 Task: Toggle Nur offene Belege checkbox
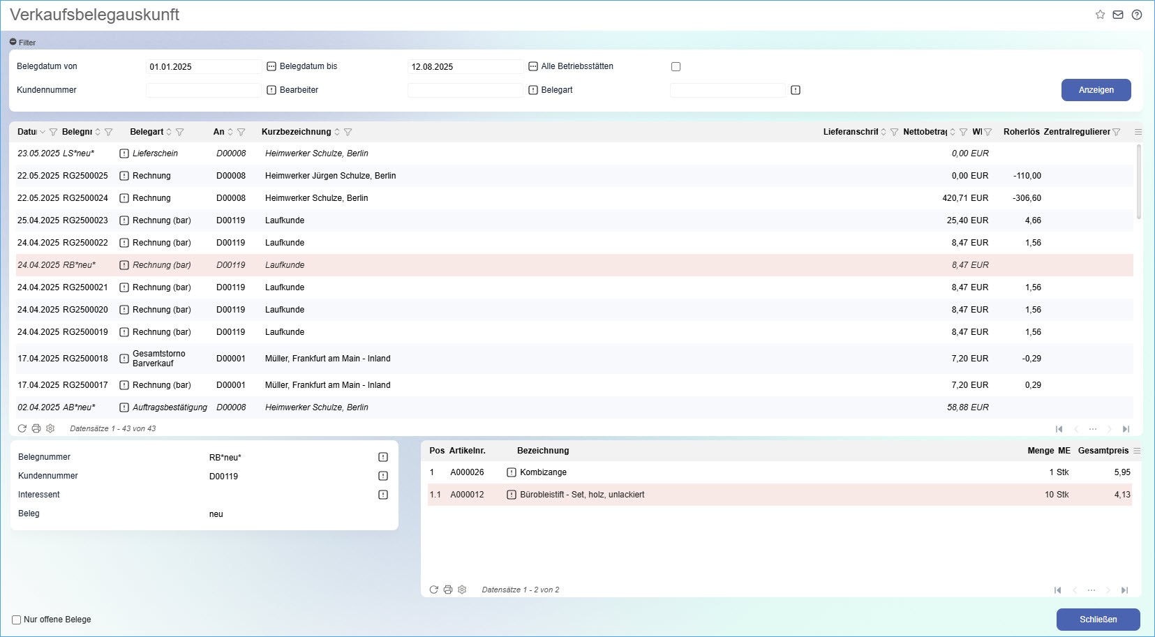(16, 620)
